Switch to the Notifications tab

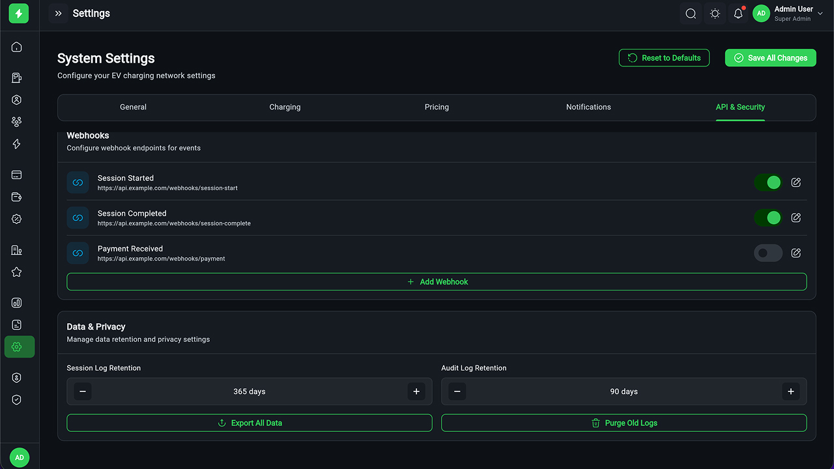[x=588, y=107]
